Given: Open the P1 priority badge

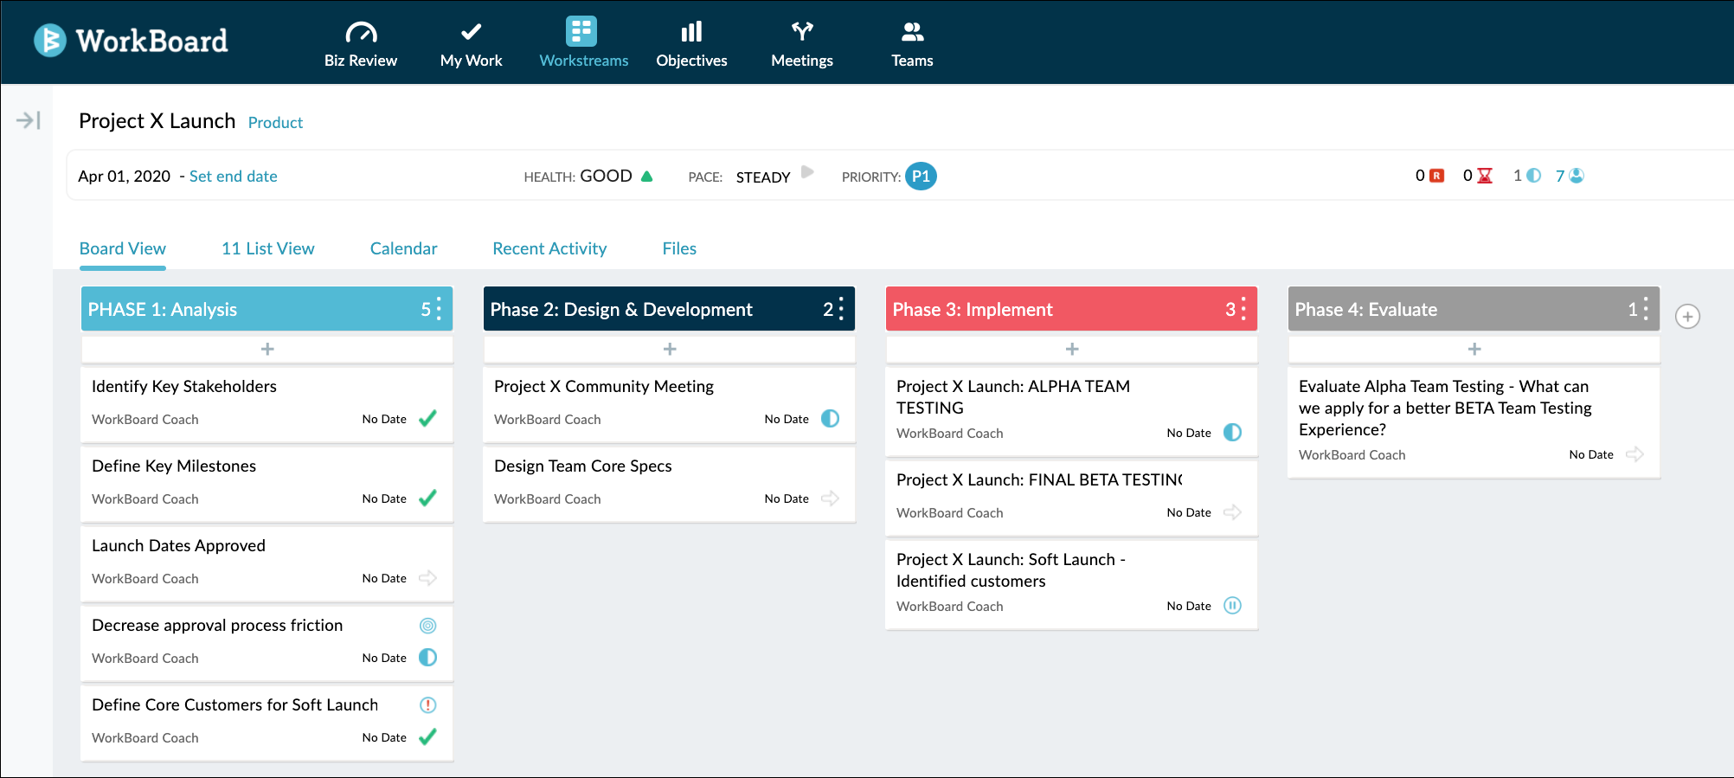Looking at the screenshot, I should click(x=921, y=176).
